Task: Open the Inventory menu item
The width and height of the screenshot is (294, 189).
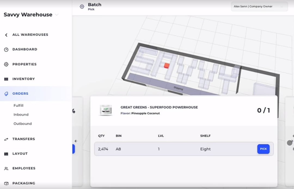Action: [x=24, y=79]
